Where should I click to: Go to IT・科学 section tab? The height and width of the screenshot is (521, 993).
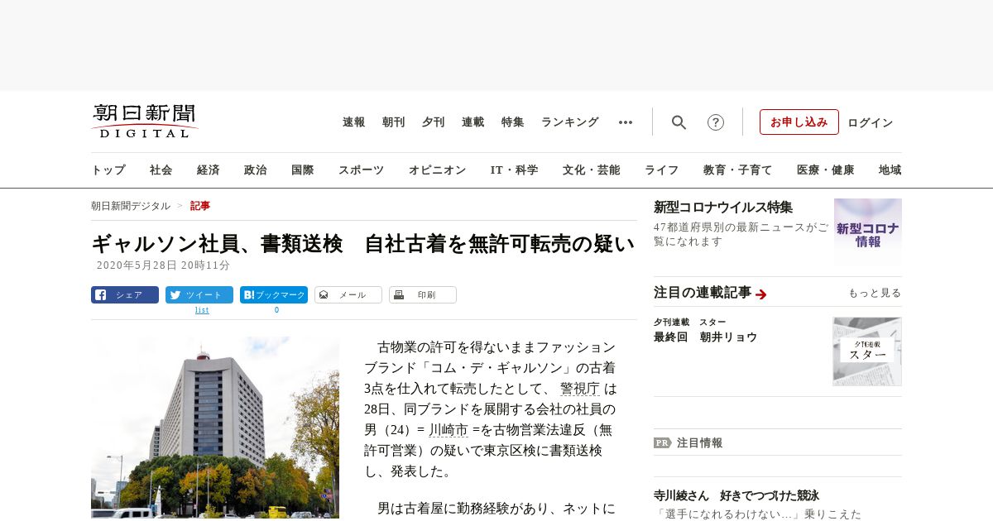(515, 170)
